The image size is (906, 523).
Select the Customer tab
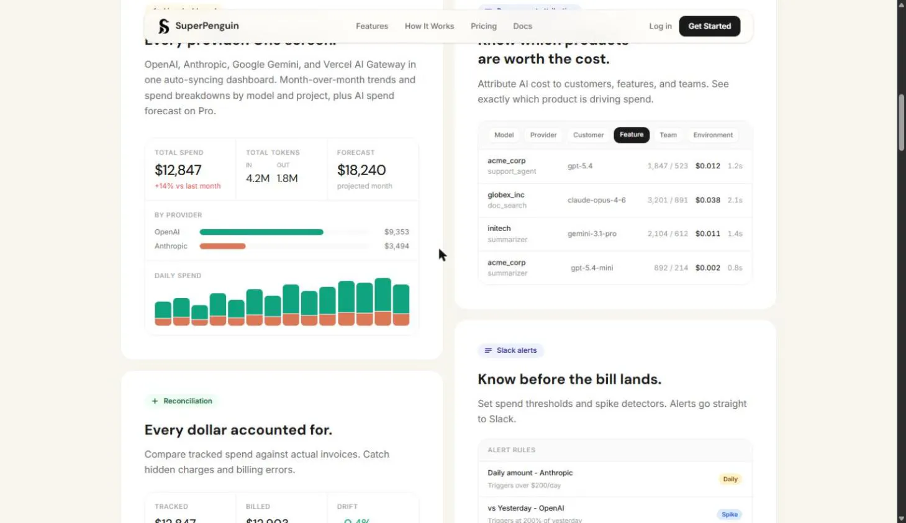(x=588, y=135)
